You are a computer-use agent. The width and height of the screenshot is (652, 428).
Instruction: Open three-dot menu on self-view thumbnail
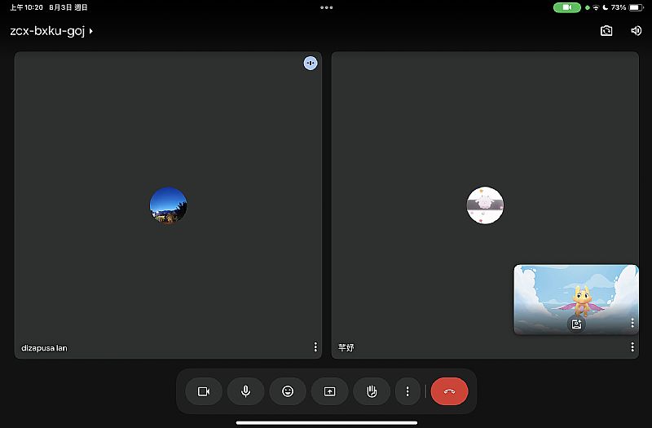tap(632, 323)
